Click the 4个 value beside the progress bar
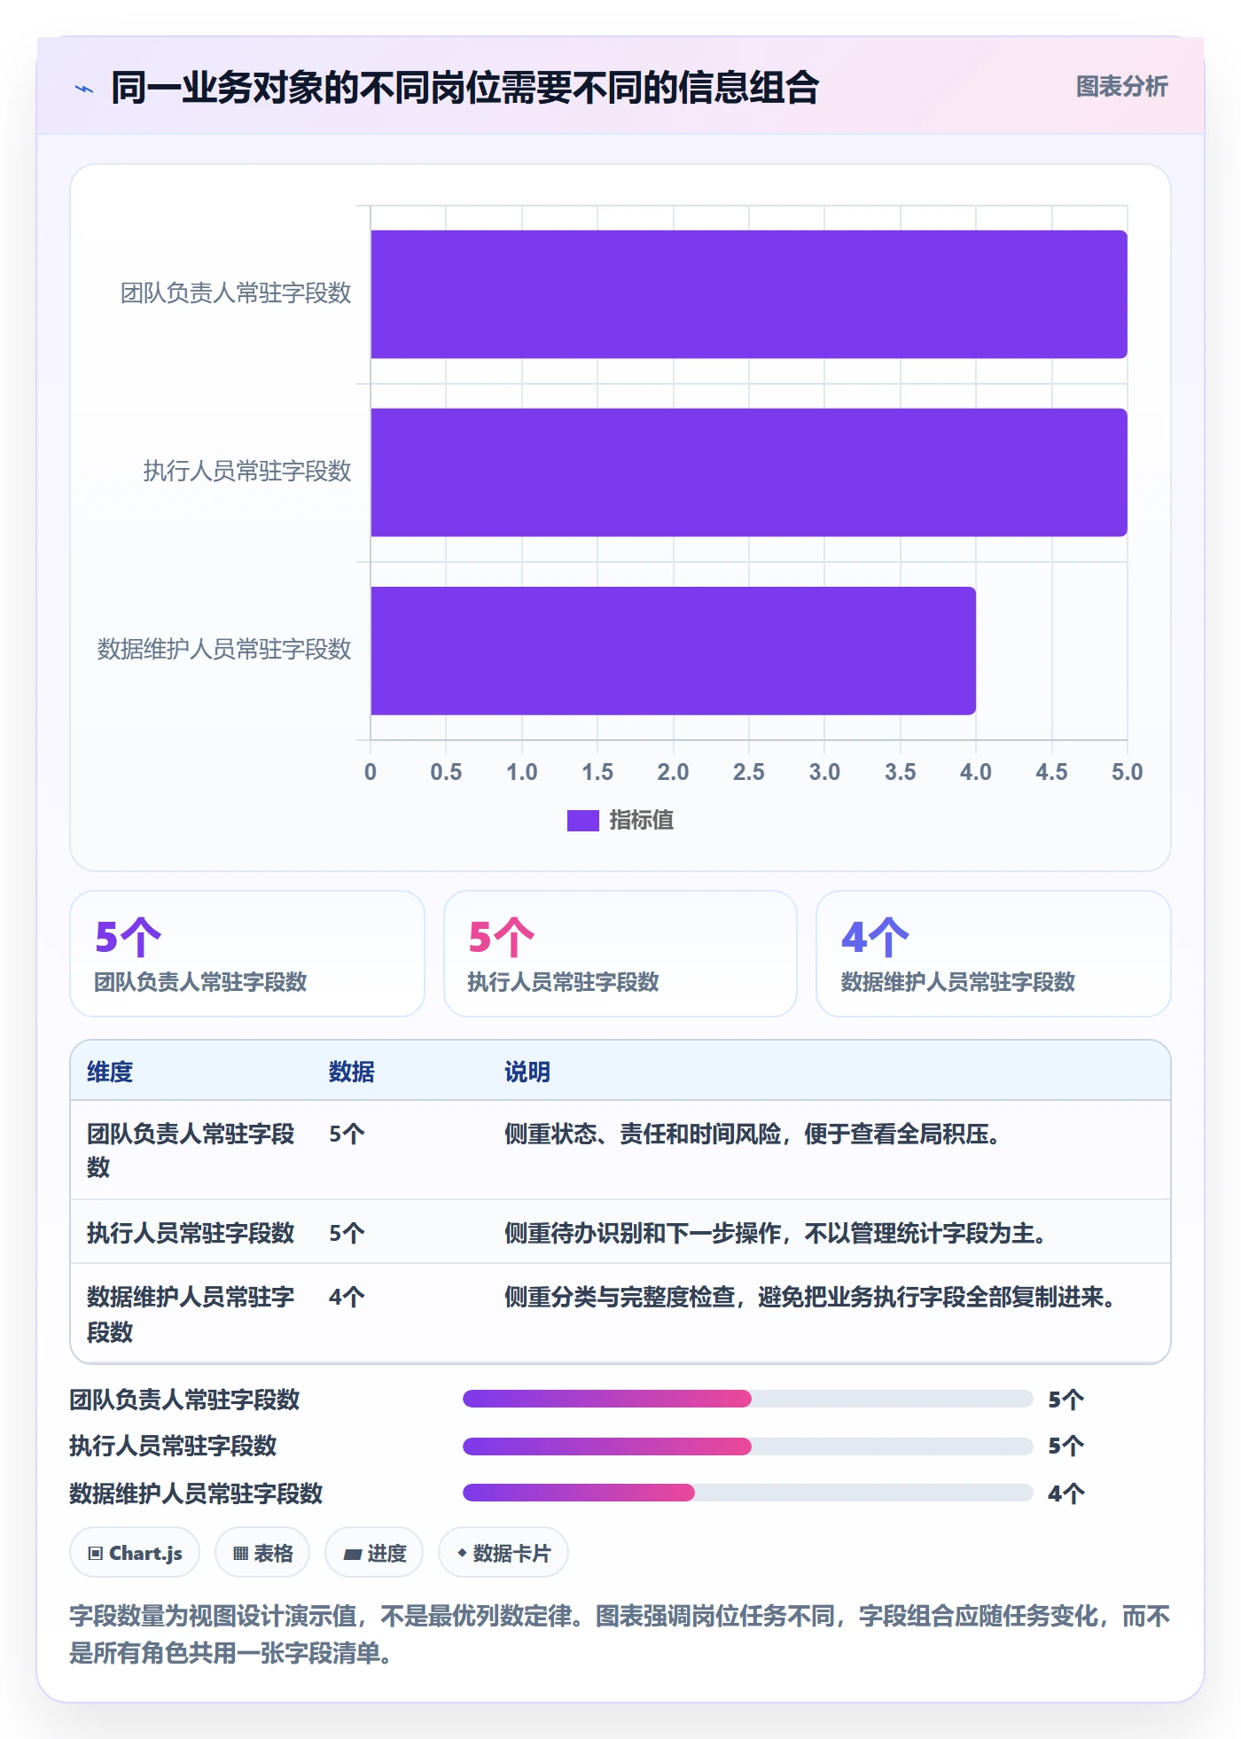 pos(1065,1493)
